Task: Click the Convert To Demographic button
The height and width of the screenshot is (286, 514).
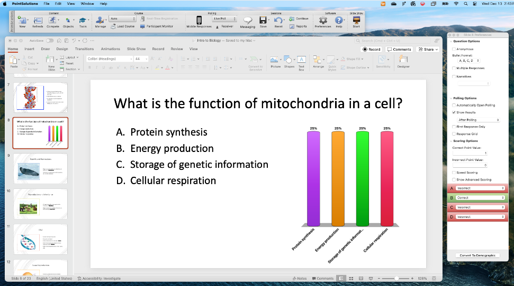Action: pyautogui.click(x=477, y=255)
